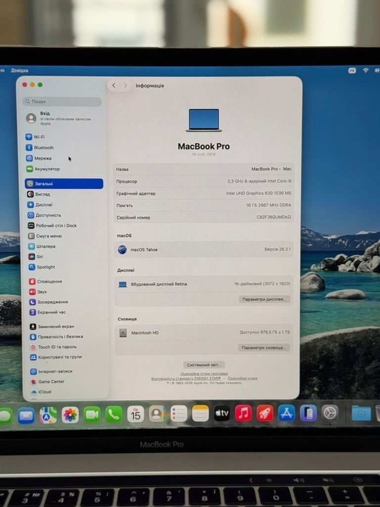Click Параметри дисплея button
Viewport: 380px width, 507px height.
[264, 299]
